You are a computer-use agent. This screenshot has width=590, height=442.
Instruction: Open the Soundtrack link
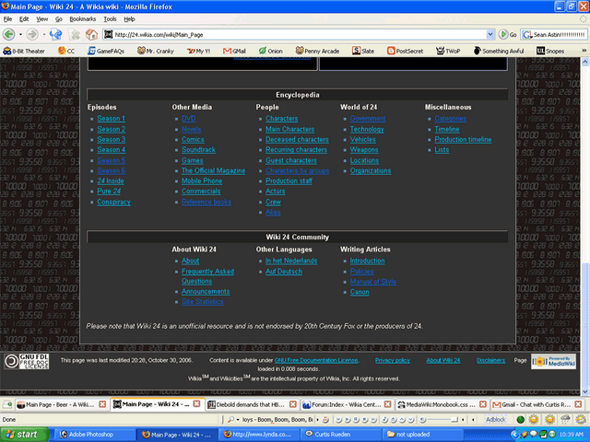pos(198,149)
